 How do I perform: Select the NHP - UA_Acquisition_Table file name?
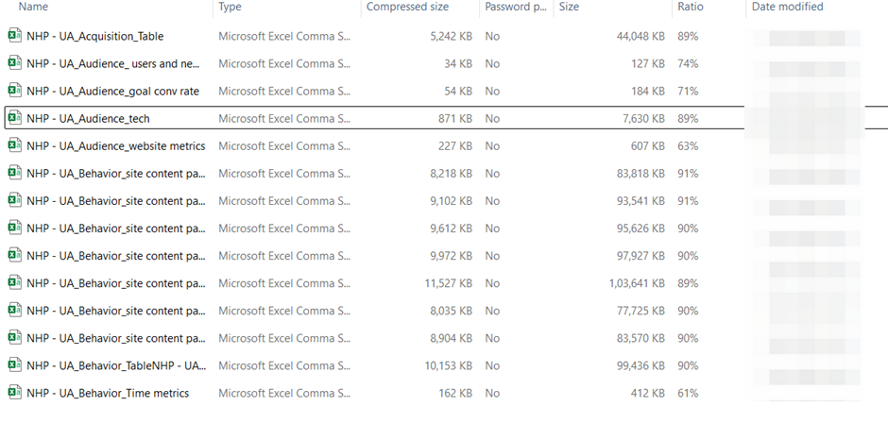coord(94,37)
